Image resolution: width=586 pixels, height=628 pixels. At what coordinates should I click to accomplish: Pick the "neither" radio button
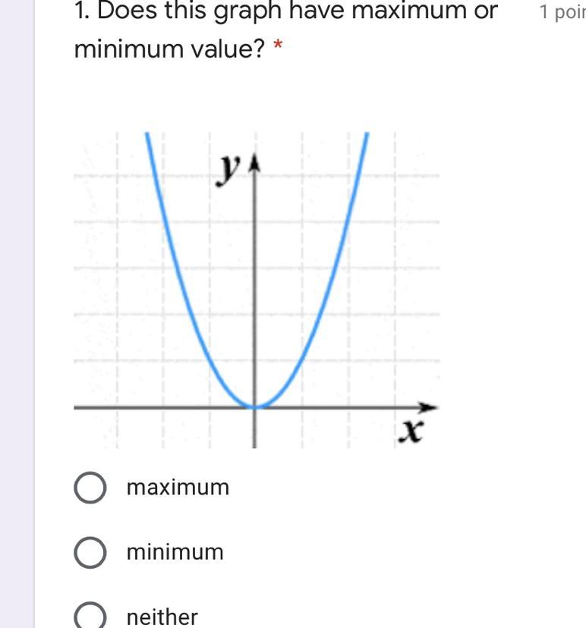pyautogui.click(x=90, y=616)
